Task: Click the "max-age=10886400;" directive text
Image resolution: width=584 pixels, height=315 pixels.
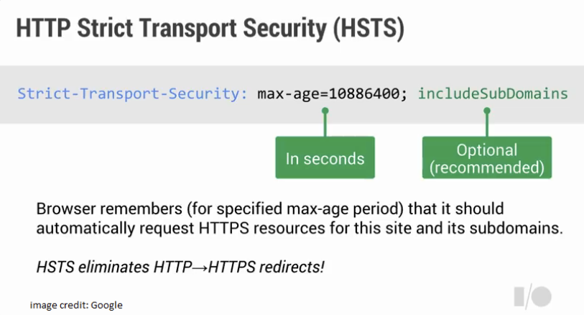Action: coord(333,94)
